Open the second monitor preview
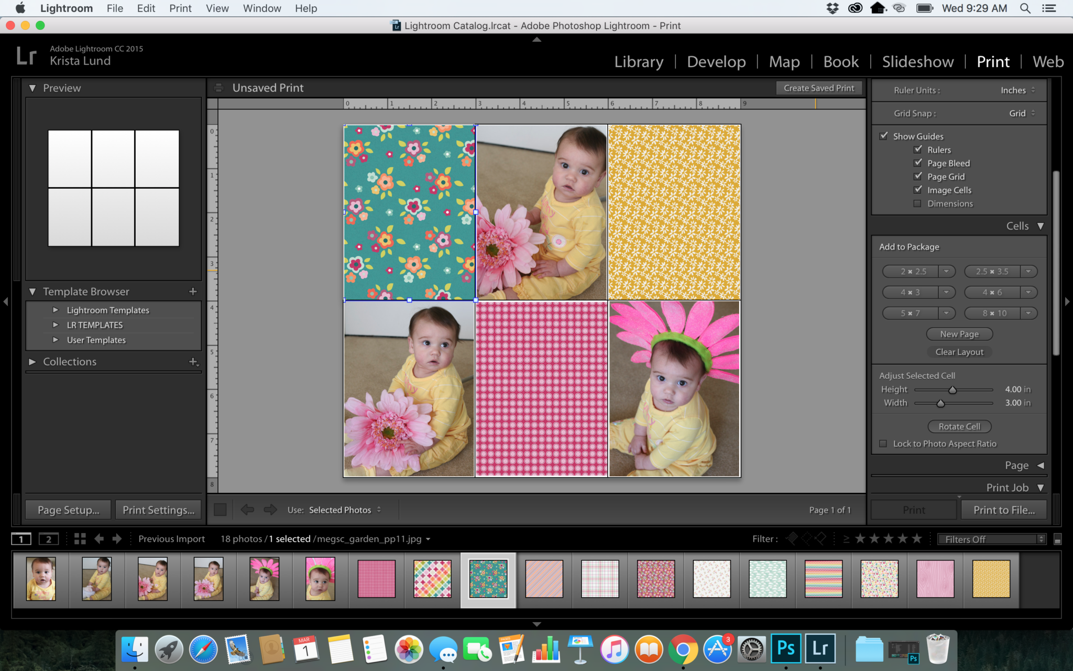This screenshot has height=671, width=1073. 49,538
